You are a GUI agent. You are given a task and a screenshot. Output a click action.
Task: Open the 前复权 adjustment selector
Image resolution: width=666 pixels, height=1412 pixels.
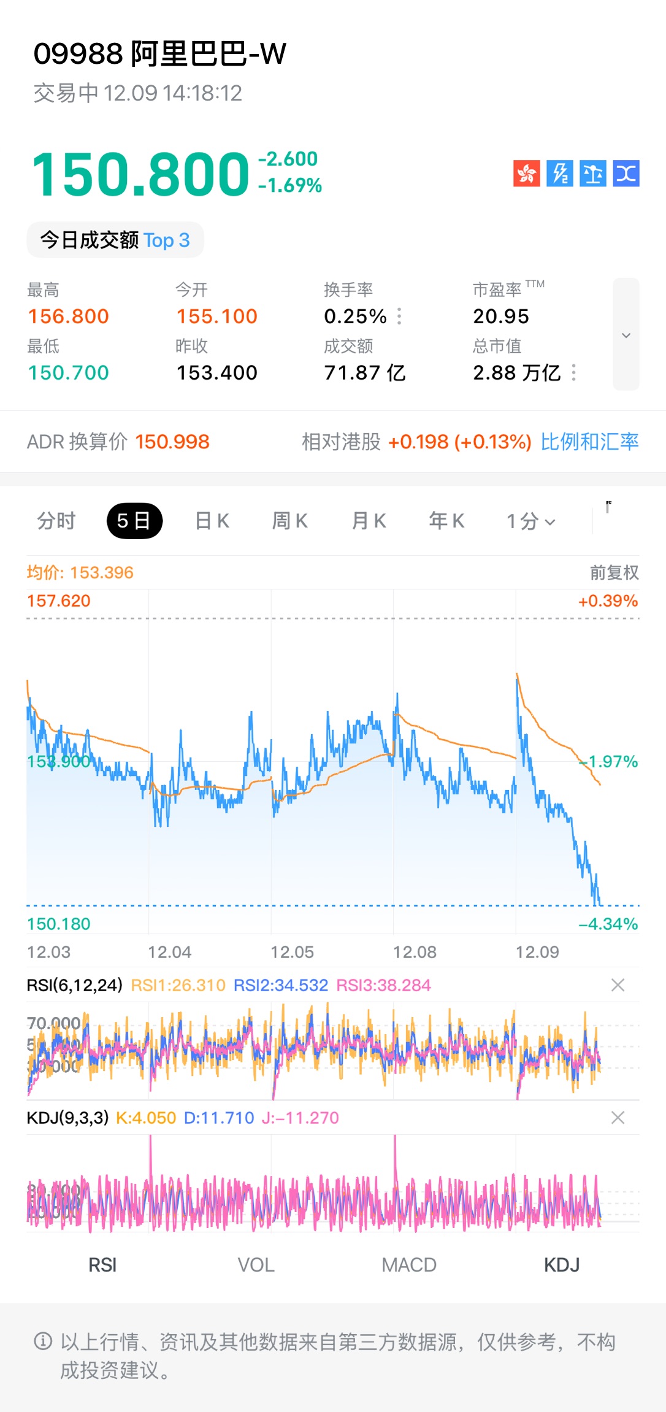click(614, 573)
